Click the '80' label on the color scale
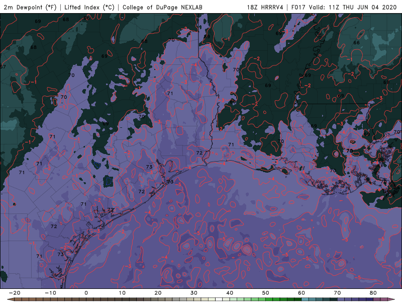Image resolution: width=402 pixels, height=302 pixels. [373, 293]
